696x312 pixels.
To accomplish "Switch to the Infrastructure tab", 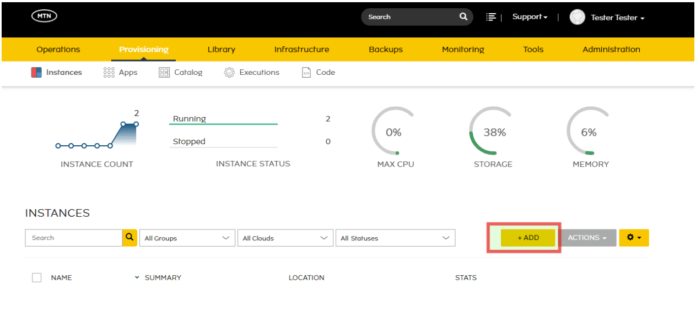I will (302, 50).
